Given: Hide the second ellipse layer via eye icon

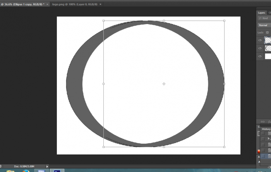Looking at the screenshot, I should [260, 48].
